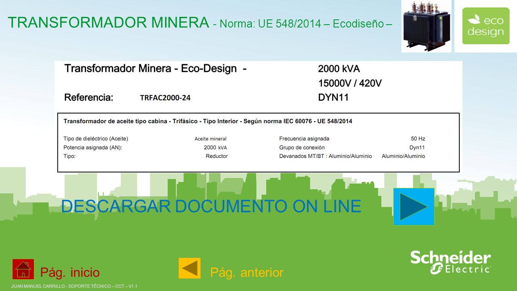Click the DYN11 heading text
This screenshot has width=517, height=291.
tap(333, 97)
